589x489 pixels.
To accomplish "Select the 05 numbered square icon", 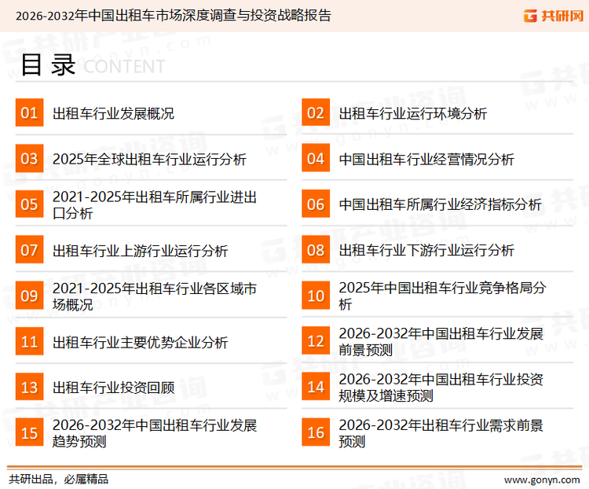I will pyautogui.click(x=29, y=204).
